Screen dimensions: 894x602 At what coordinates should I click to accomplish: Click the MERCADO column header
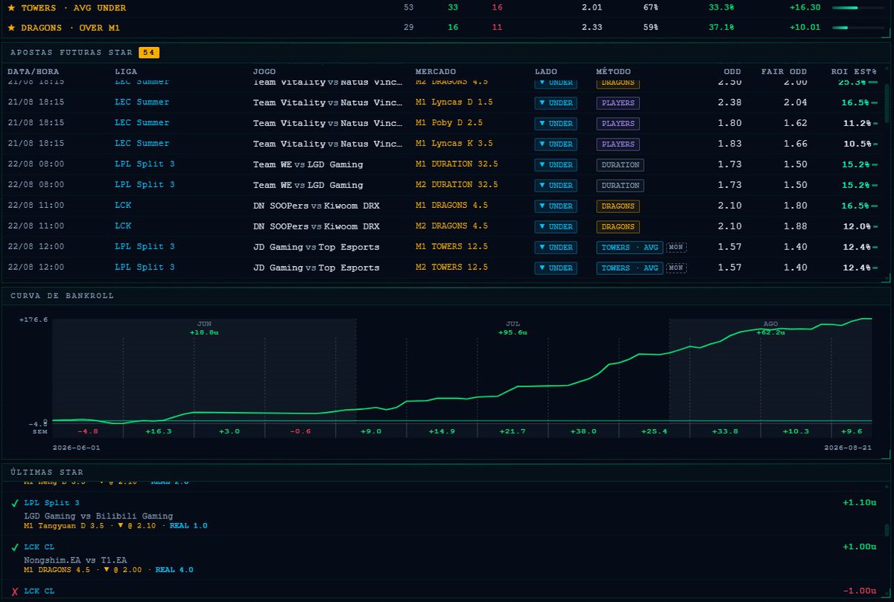tap(436, 72)
